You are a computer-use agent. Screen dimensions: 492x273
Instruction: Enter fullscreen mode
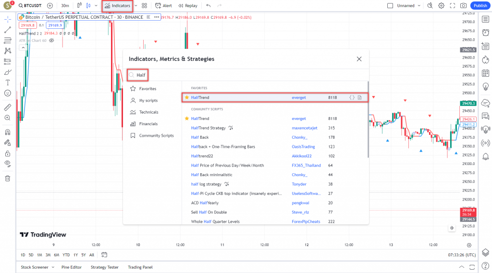pyautogui.click(x=453, y=6)
